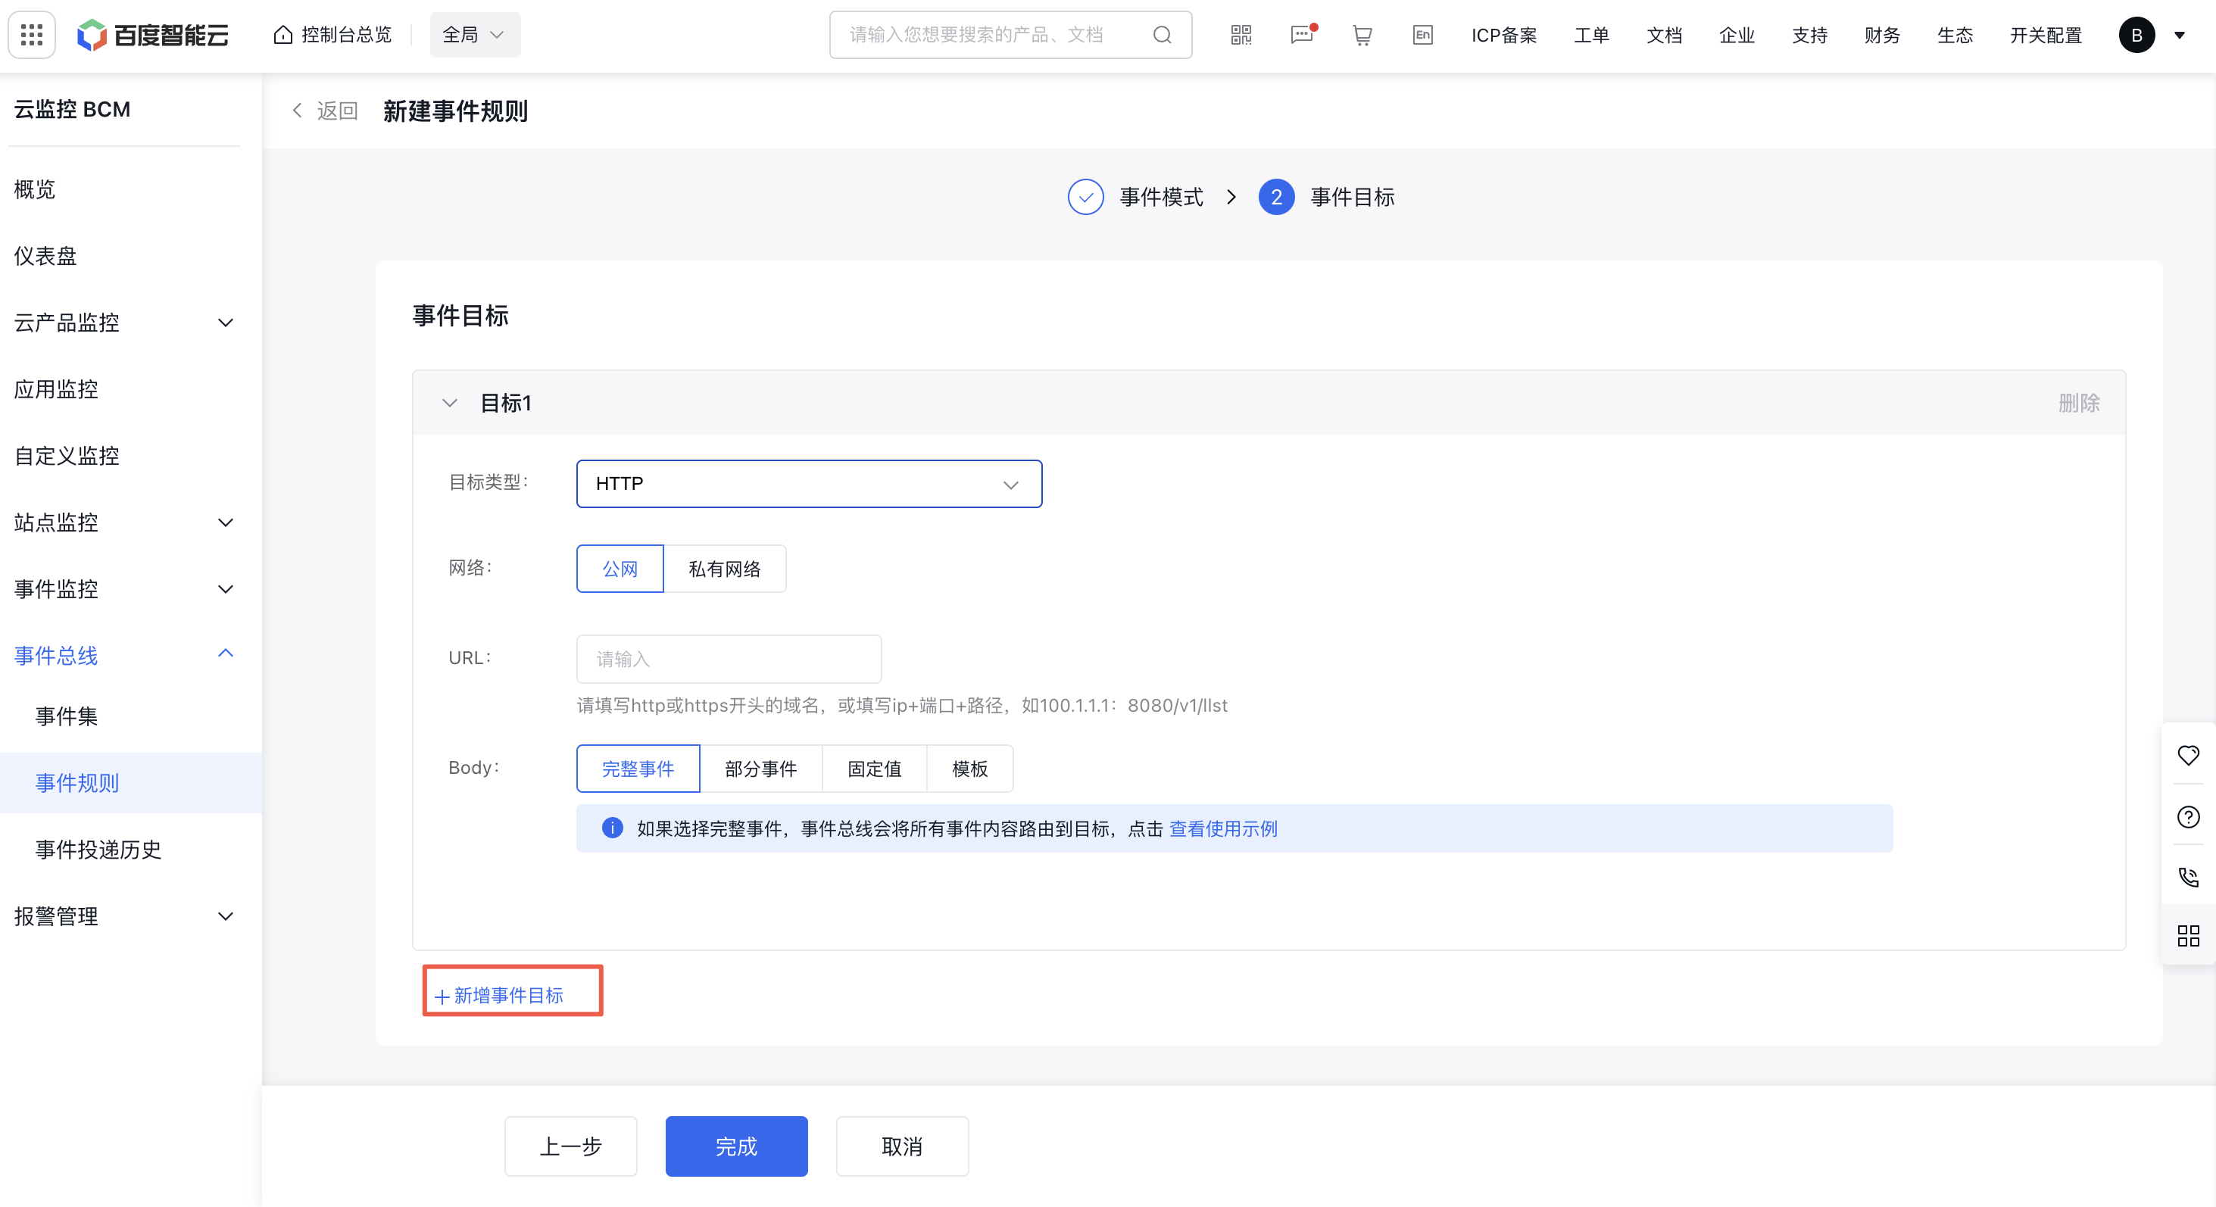Viewport: 2216px width, 1207px height.
Task: Click the 取消 button
Action: [901, 1146]
